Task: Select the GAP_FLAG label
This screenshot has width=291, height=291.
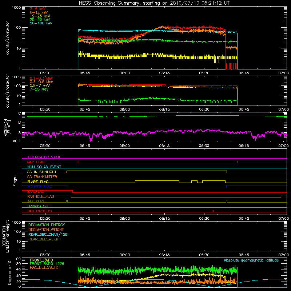Action: [36, 162]
